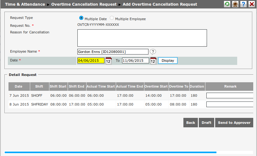Open the support headset icon
Viewport: 257px width, 156px height.
(x=235, y=4)
